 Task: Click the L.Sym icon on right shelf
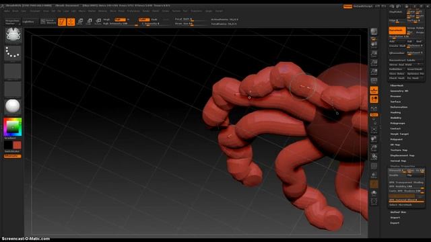point(374,109)
